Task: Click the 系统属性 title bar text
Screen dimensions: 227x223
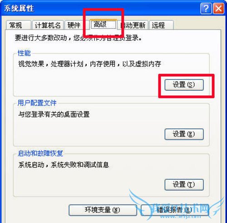Action: (19, 8)
